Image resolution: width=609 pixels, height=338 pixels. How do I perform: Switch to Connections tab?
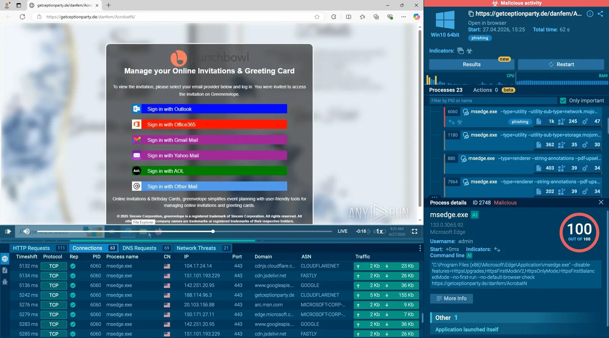point(94,248)
